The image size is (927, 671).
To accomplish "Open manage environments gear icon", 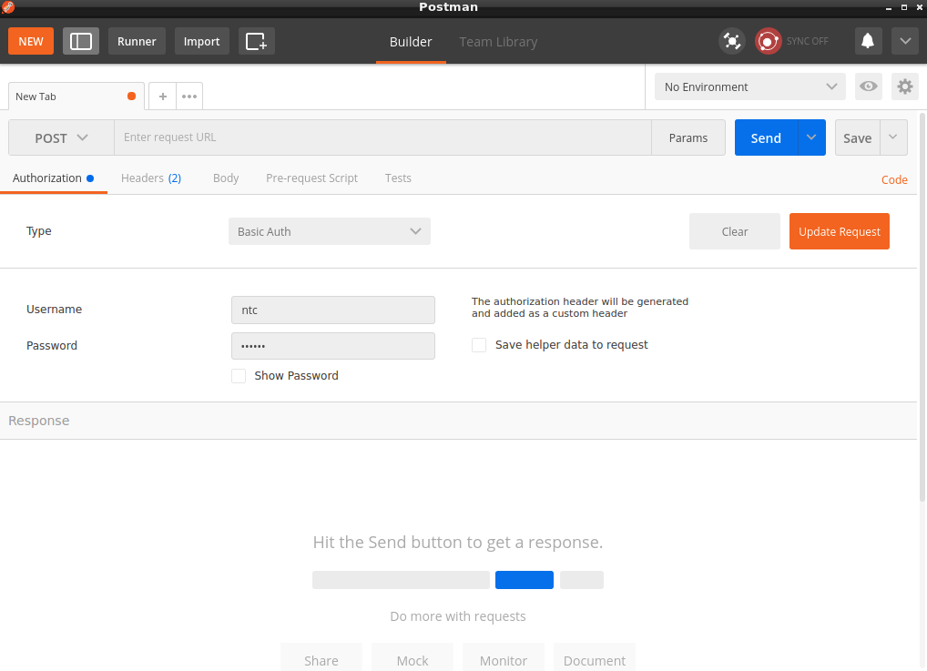I will click(x=904, y=86).
